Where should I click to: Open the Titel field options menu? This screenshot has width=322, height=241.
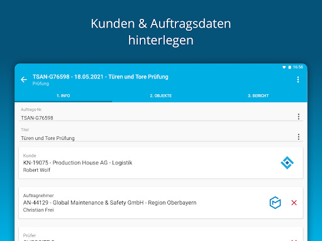click(299, 137)
